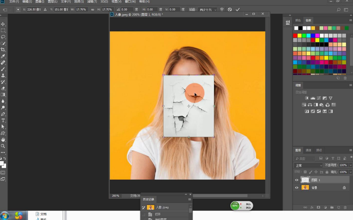Toggle lock all for the layer
The width and height of the screenshot is (353, 220).
click(x=327, y=172)
